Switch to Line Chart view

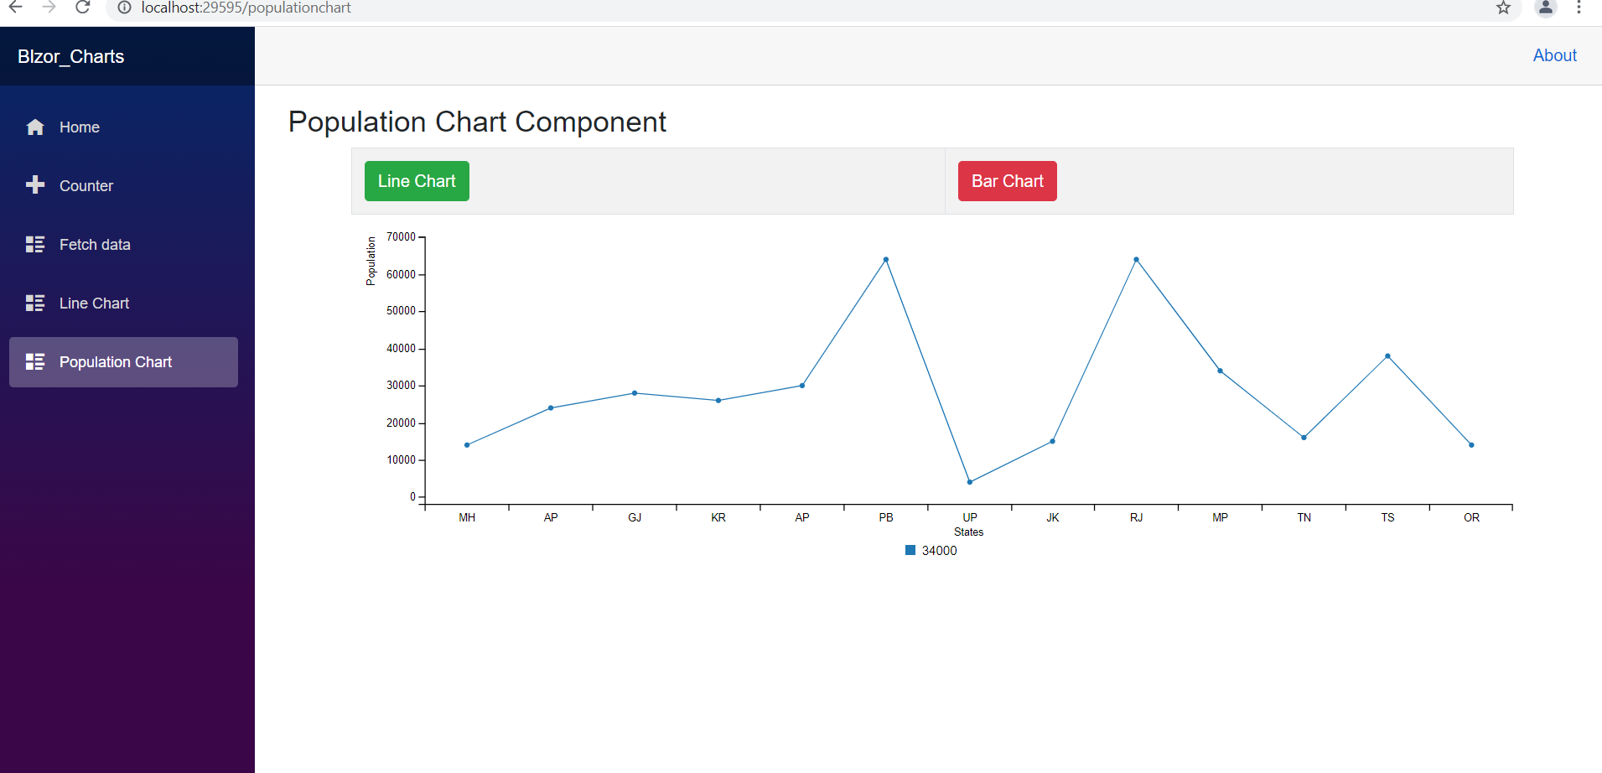417,180
